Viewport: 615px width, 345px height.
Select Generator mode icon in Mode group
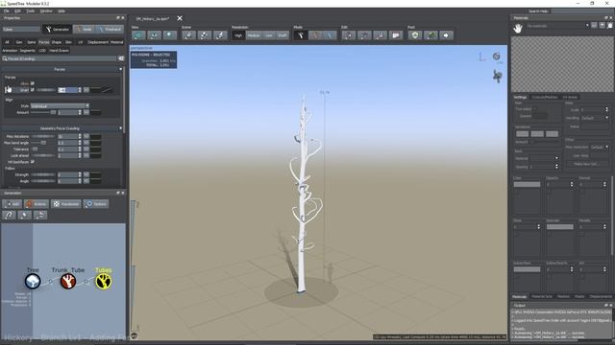pyautogui.click(x=301, y=35)
